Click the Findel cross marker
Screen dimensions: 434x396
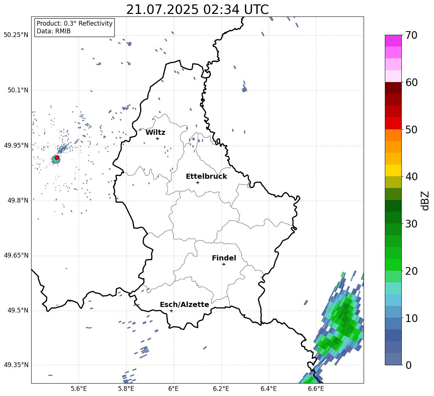point(224,264)
